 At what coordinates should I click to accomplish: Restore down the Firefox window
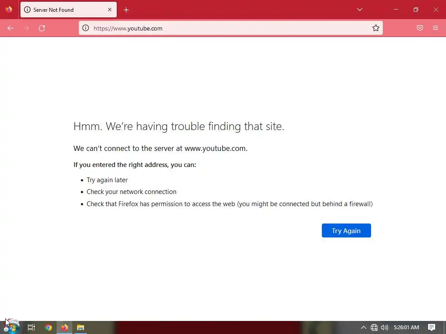416,10
